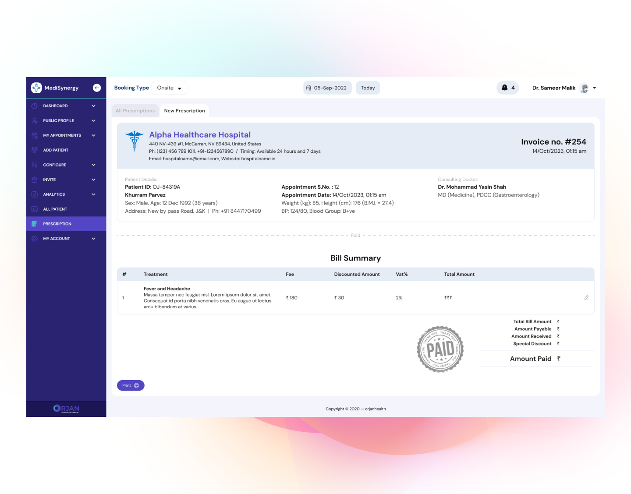Expand the Invite chevron
Image resolution: width=631 pixels, height=494 pixels.
93,180
